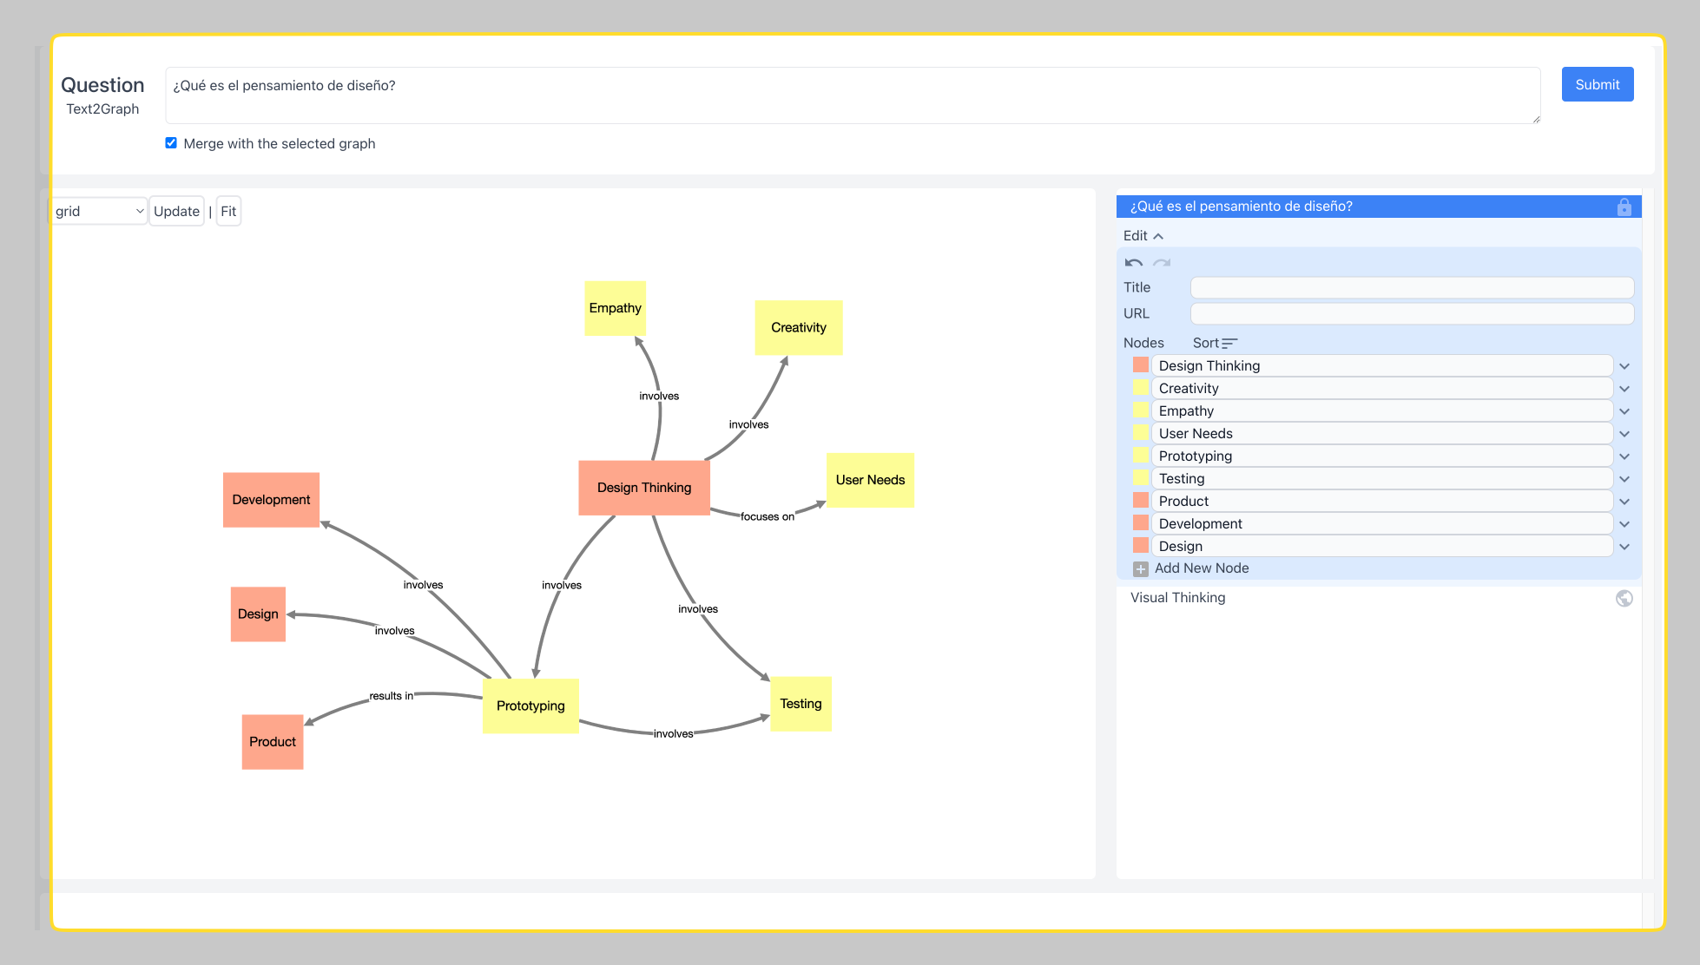The image size is (1700, 965).
Task: Click the Update layout button
Action: [x=176, y=212]
